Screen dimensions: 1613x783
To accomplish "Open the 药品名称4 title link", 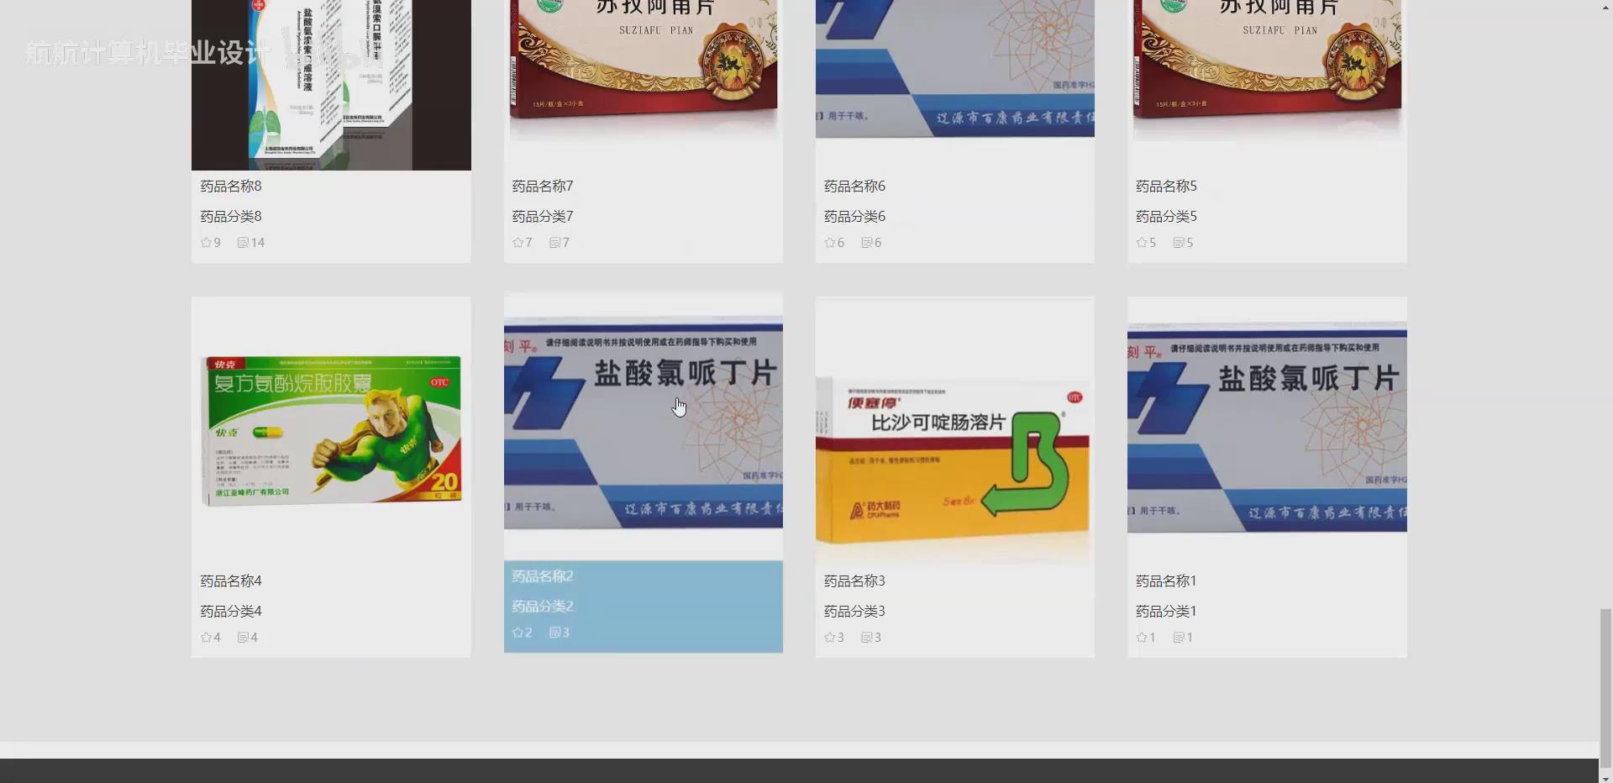I will coord(231,581).
